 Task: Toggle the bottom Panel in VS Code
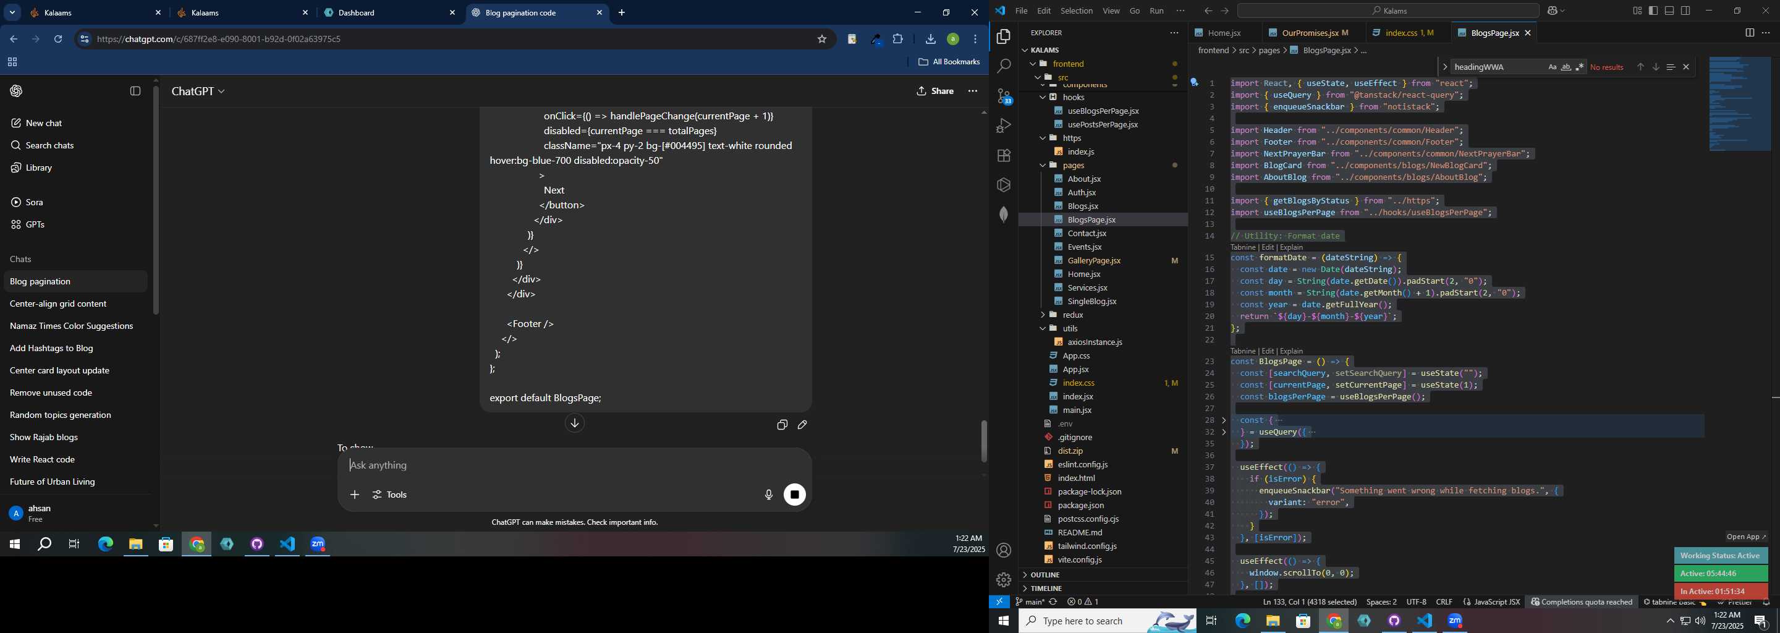(x=1669, y=11)
